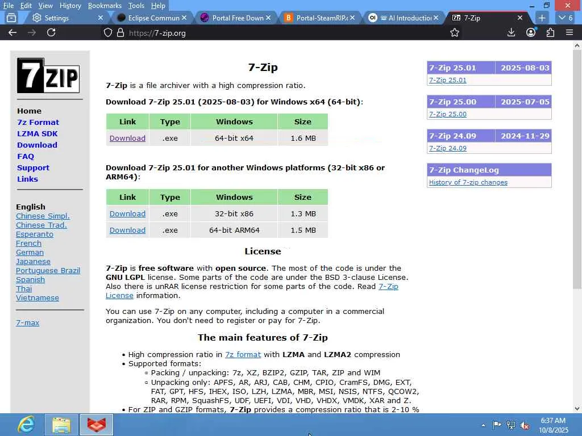
Task: Go back to the previous page
Action: click(x=13, y=32)
